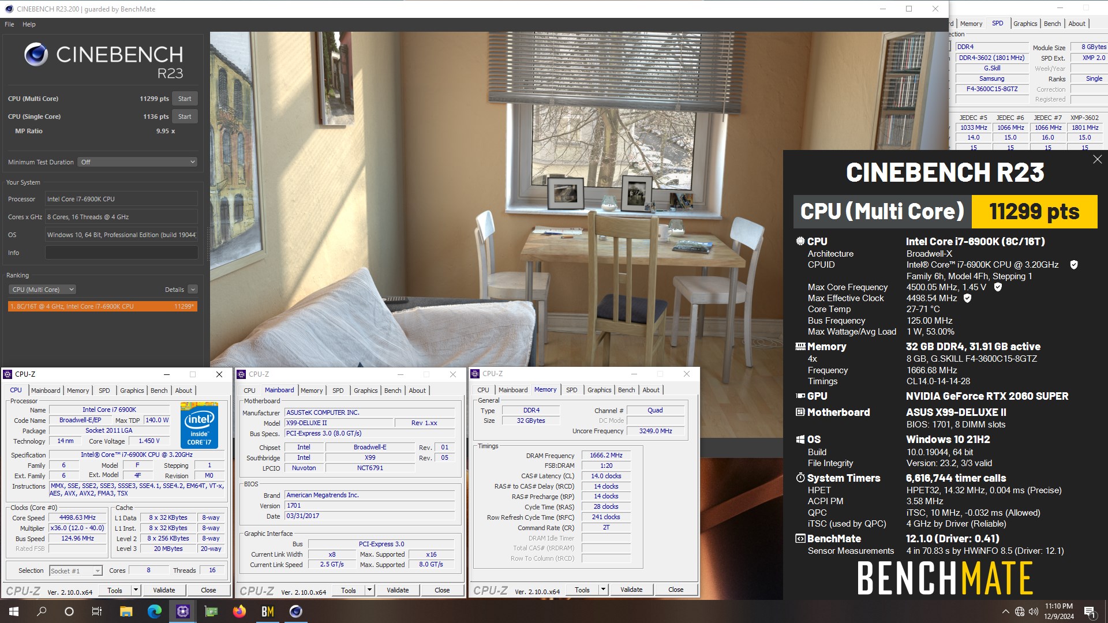Open taskbar Search magnifier
Screen dimensions: 1108x623
42,611
